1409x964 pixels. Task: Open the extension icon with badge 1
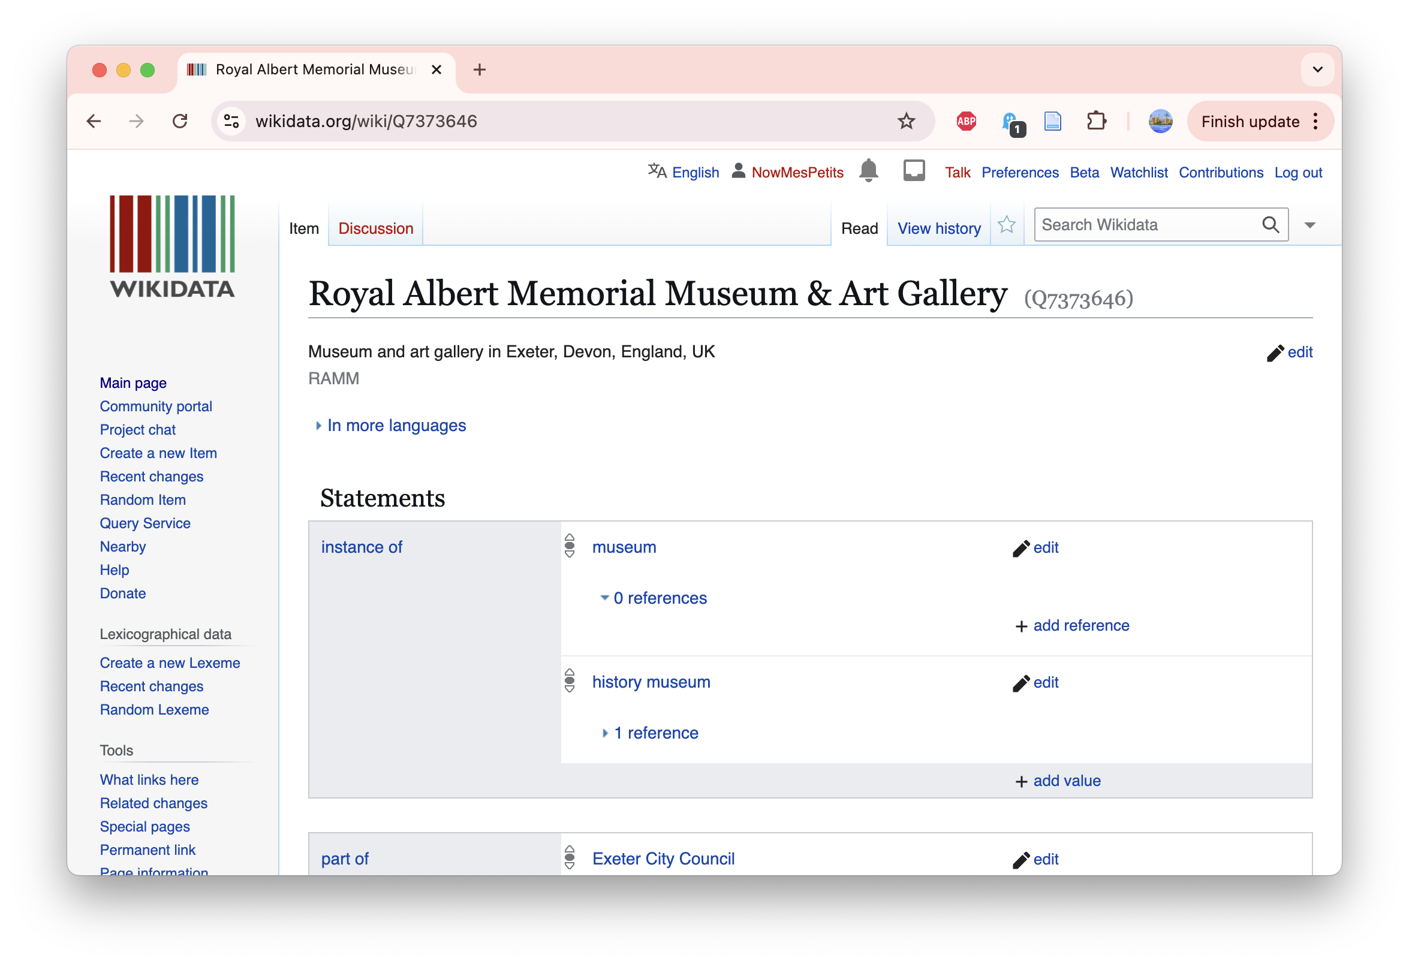tap(1012, 123)
